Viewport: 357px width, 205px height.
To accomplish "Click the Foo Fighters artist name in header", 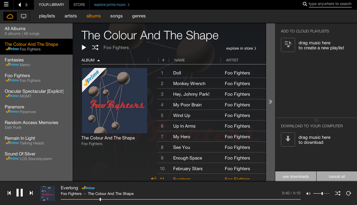I will [x=116, y=47].
